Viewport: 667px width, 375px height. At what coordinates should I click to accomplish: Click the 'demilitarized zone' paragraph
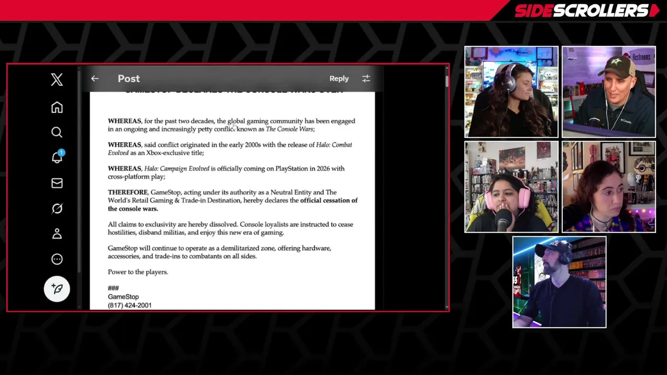(219, 252)
